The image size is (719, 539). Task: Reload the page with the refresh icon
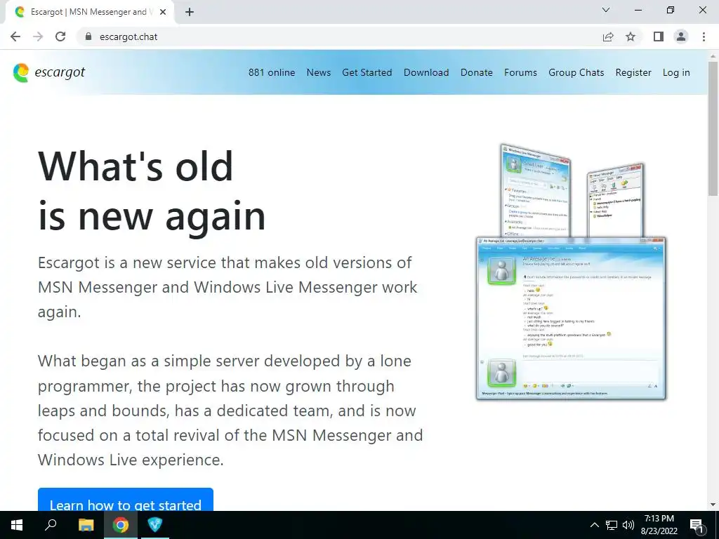[x=60, y=36]
